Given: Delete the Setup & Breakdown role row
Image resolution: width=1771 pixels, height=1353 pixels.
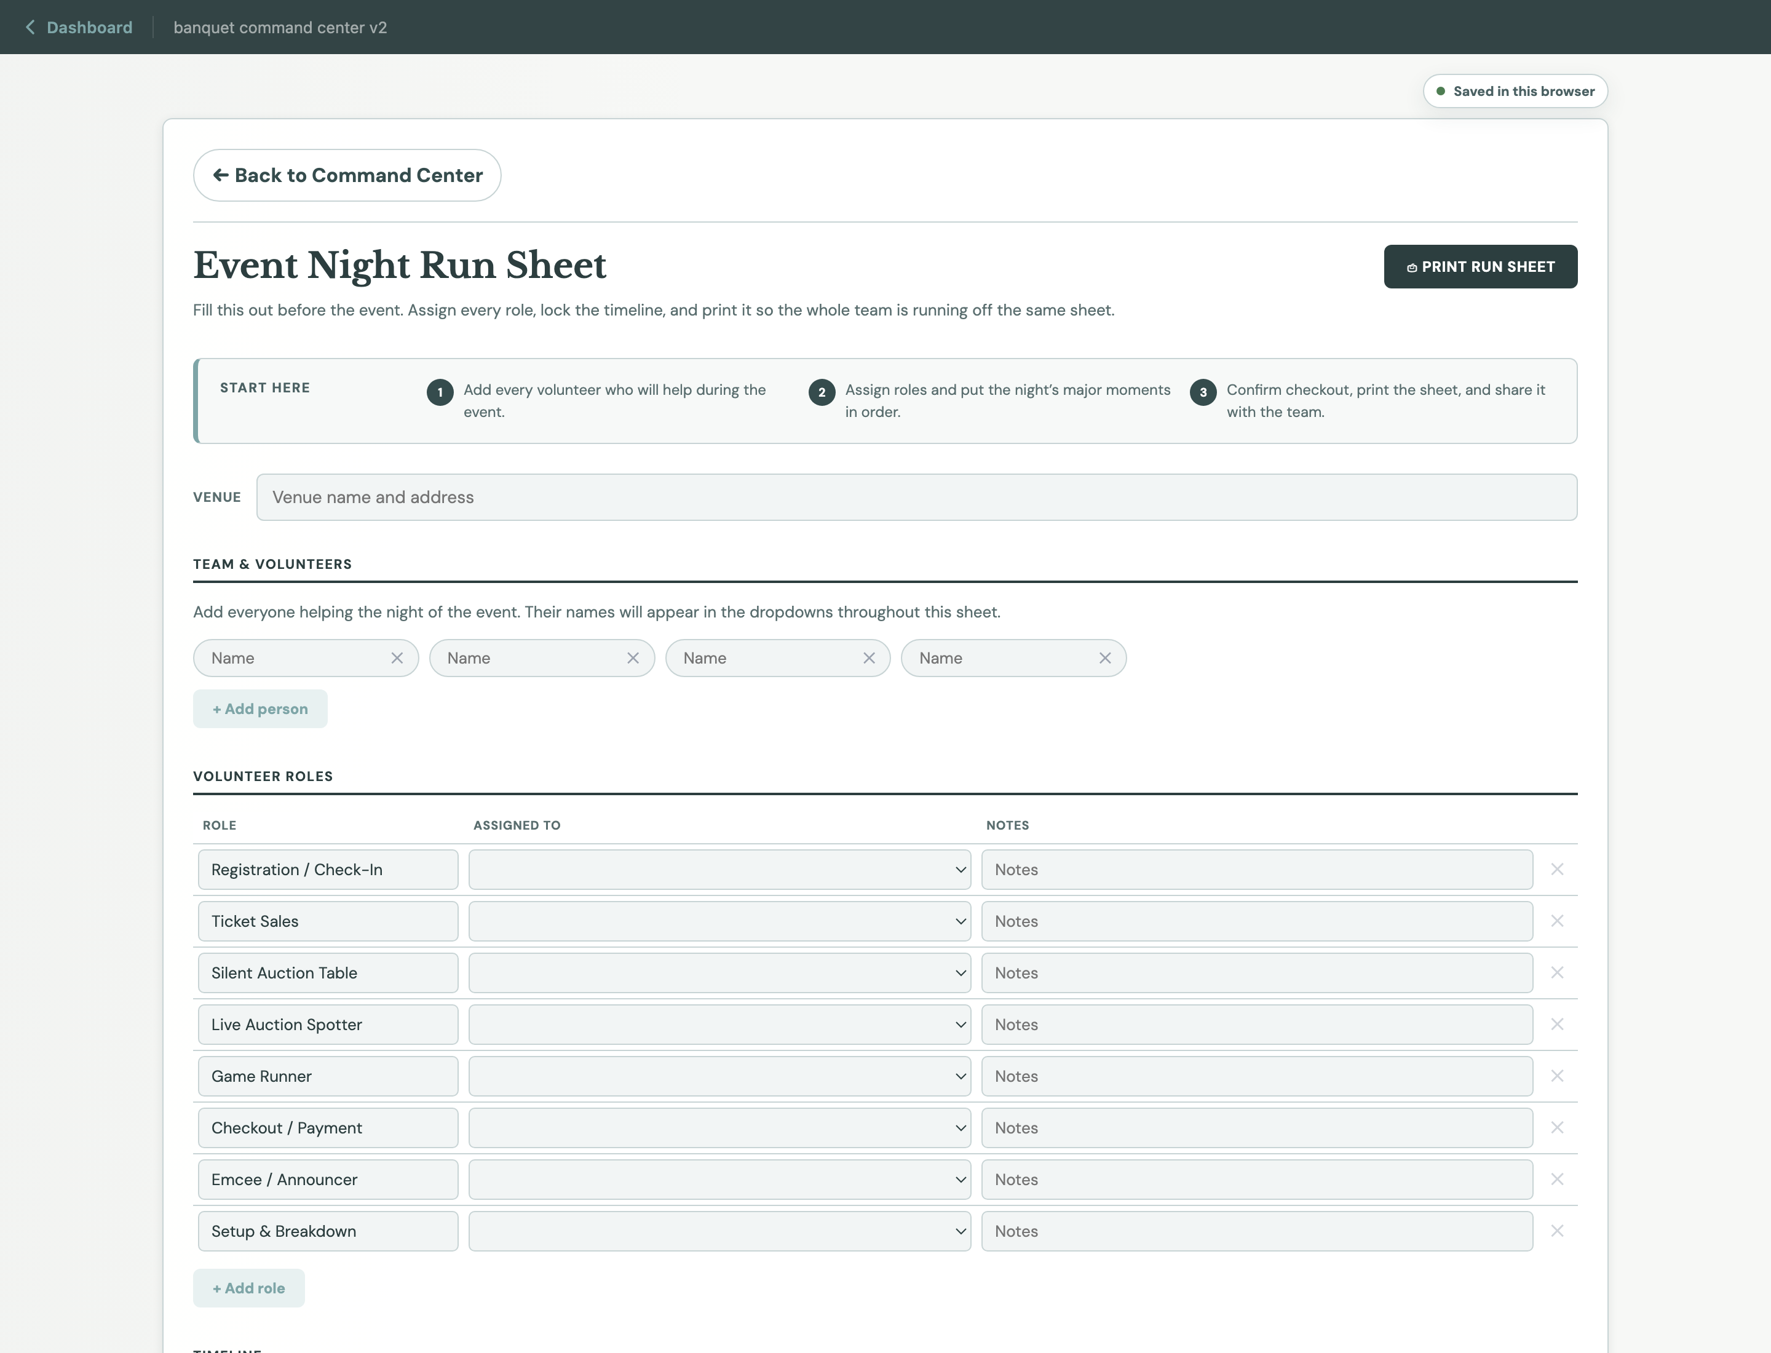Looking at the screenshot, I should pos(1557,1231).
